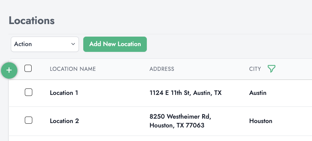The width and height of the screenshot is (312, 141).
Task: Click the City column header label
Action: (255, 69)
